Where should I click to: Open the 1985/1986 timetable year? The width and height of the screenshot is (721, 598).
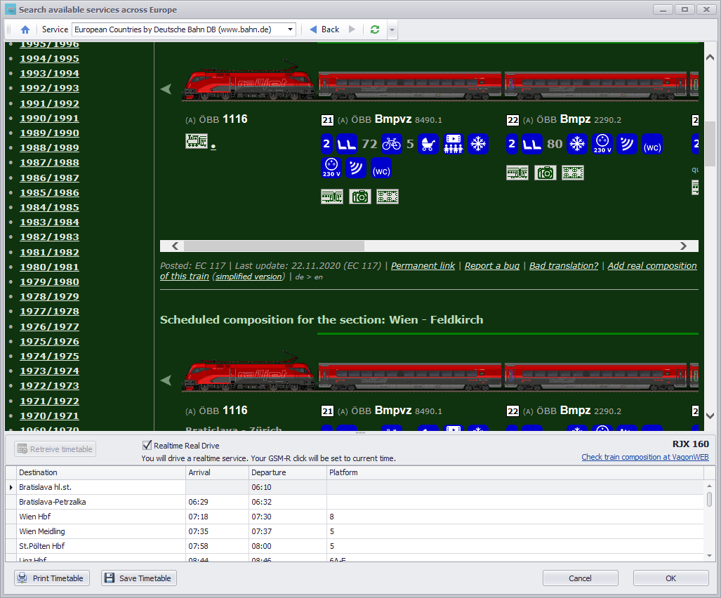tap(49, 192)
